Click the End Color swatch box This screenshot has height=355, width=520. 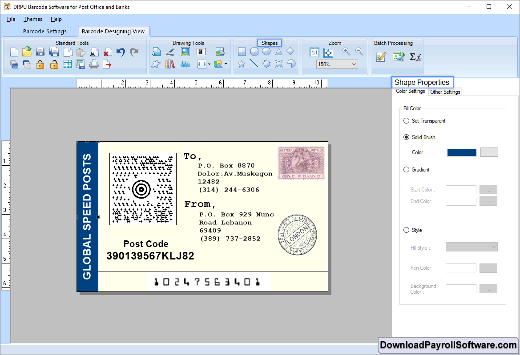tap(461, 201)
